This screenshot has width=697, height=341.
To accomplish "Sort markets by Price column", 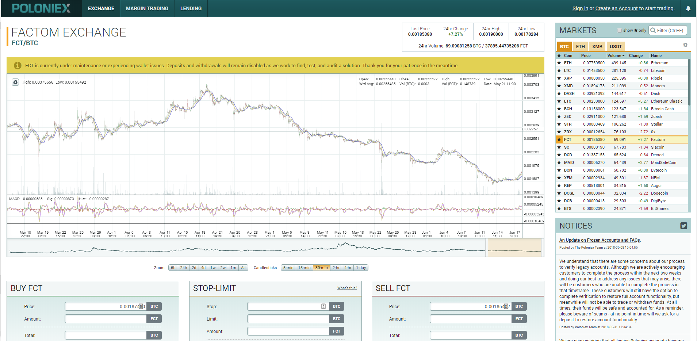I will point(586,55).
